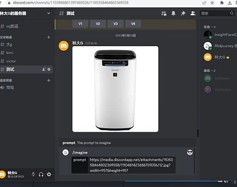Click the site lock icon in address bar
This screenshot has height=187, width=237.
(9, 3)
